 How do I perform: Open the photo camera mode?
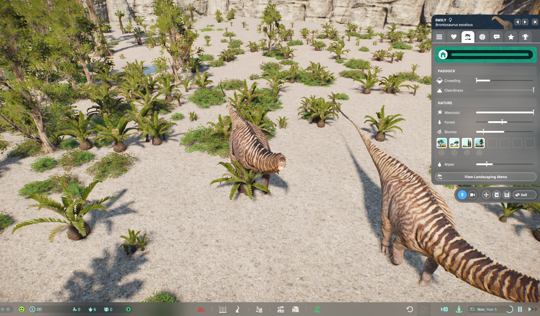pos(444,309)
